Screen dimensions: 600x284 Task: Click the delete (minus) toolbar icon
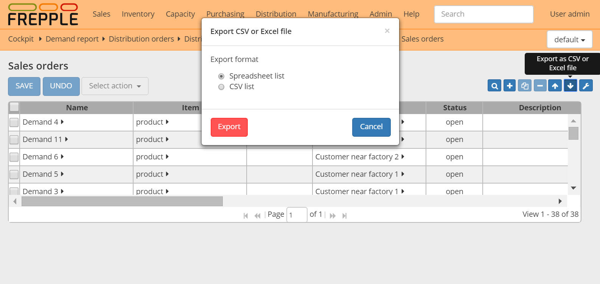tap(540, 86)
